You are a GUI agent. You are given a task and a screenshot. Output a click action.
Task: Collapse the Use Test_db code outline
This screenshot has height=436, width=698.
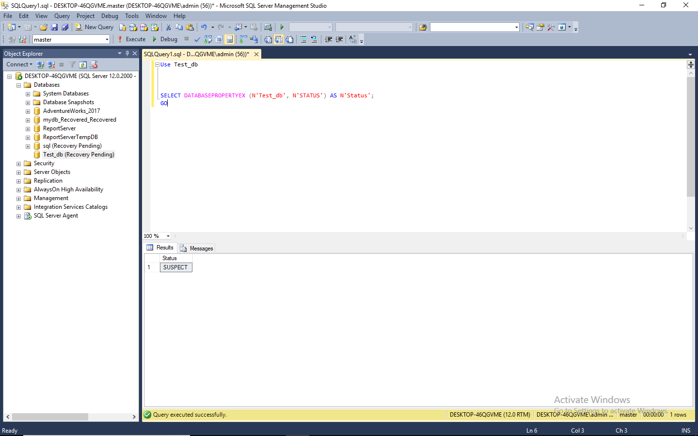(157, 64)
